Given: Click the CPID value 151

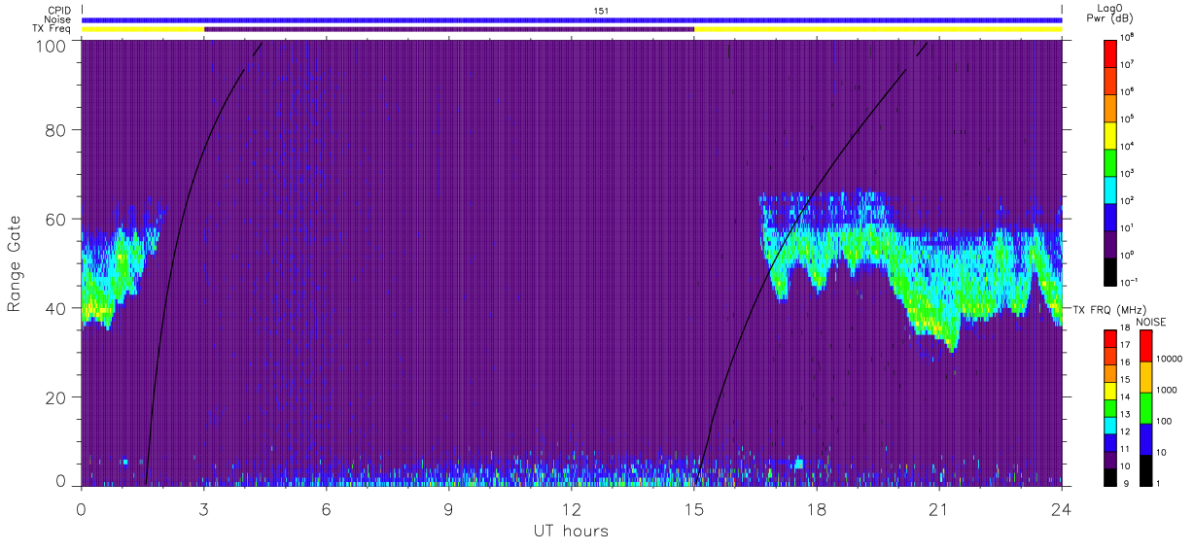Looking at the screenshot, I should (x=602, y=11).
